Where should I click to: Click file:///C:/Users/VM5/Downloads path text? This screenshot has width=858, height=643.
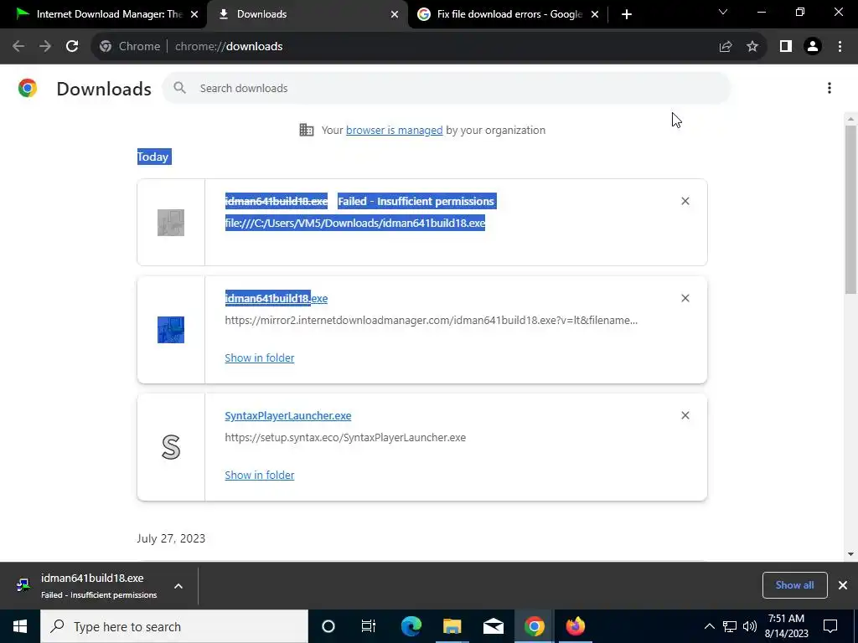pyautogui.click(x=355, y=223)
